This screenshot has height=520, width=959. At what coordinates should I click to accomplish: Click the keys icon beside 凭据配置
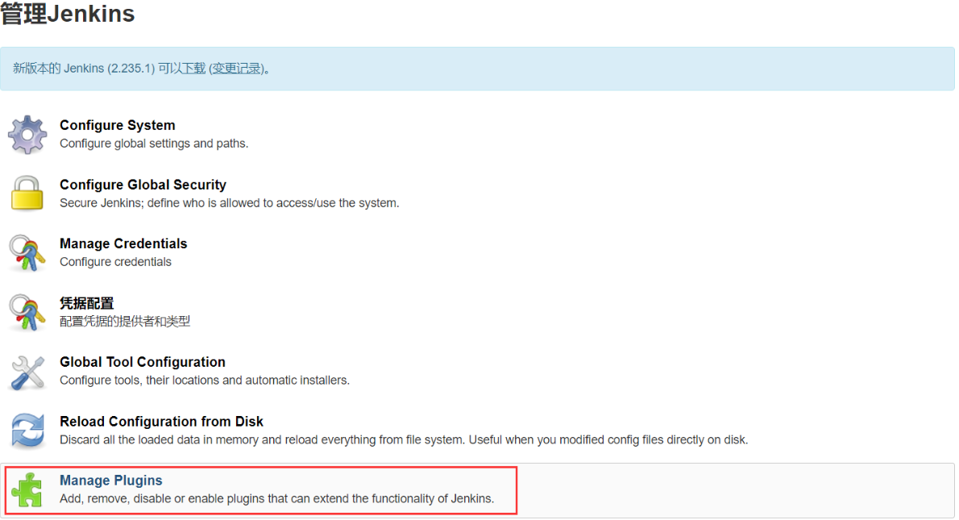point(27,312)
